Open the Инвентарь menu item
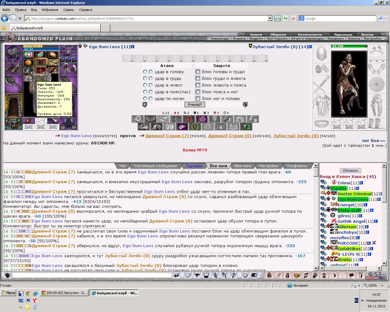The width and height of the screenshot is (390, 312). [x=220, y=38]
